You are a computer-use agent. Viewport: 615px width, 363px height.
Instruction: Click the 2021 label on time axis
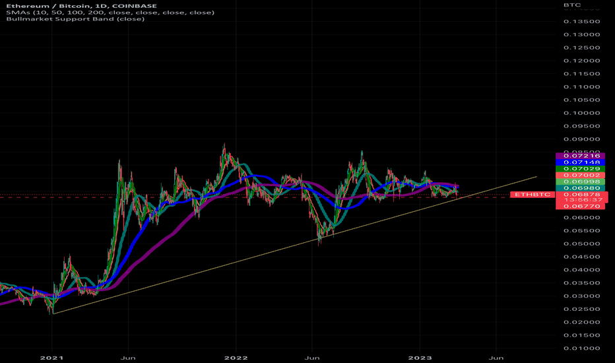tap(51, 358)
